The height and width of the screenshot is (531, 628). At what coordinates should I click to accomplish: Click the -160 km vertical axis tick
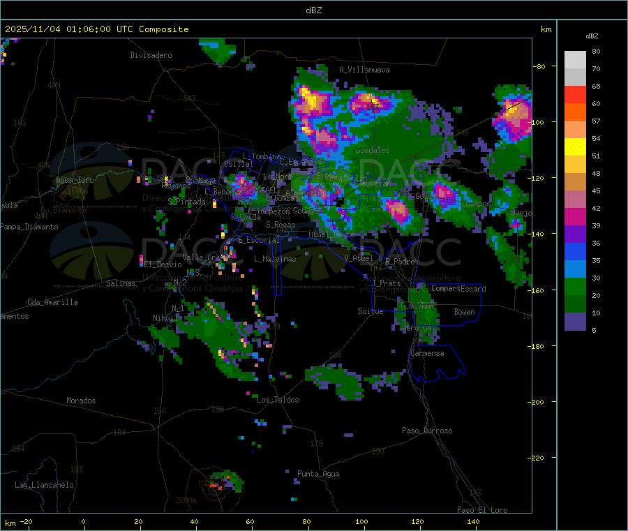[538, 290]
